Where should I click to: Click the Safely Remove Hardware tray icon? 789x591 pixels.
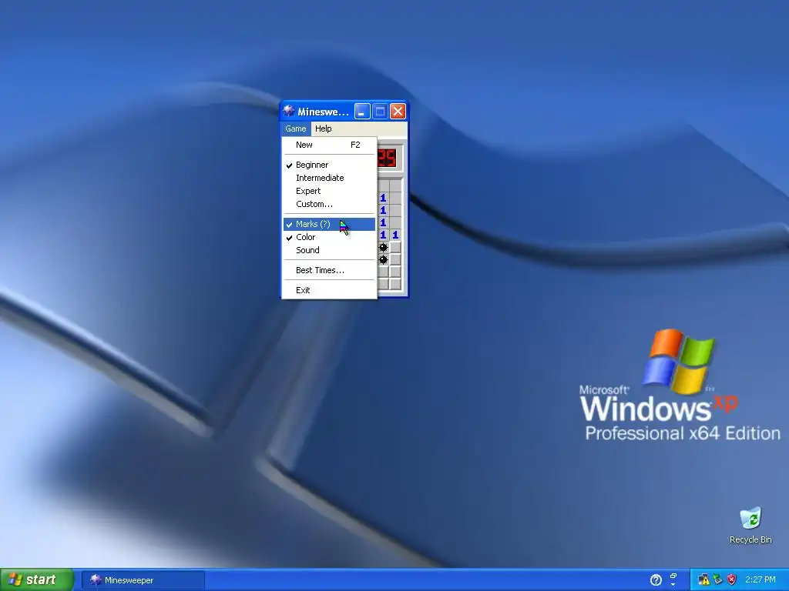[x=717, y=579]
